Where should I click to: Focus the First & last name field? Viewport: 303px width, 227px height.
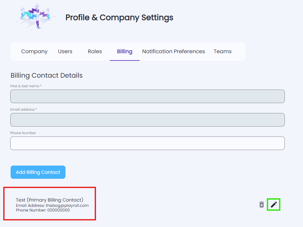[x=148, y=96]
